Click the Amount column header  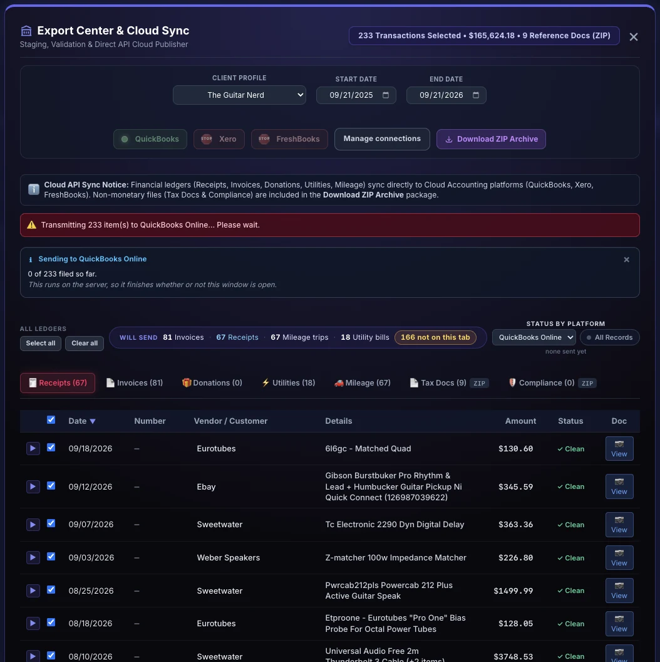[520, 421]
